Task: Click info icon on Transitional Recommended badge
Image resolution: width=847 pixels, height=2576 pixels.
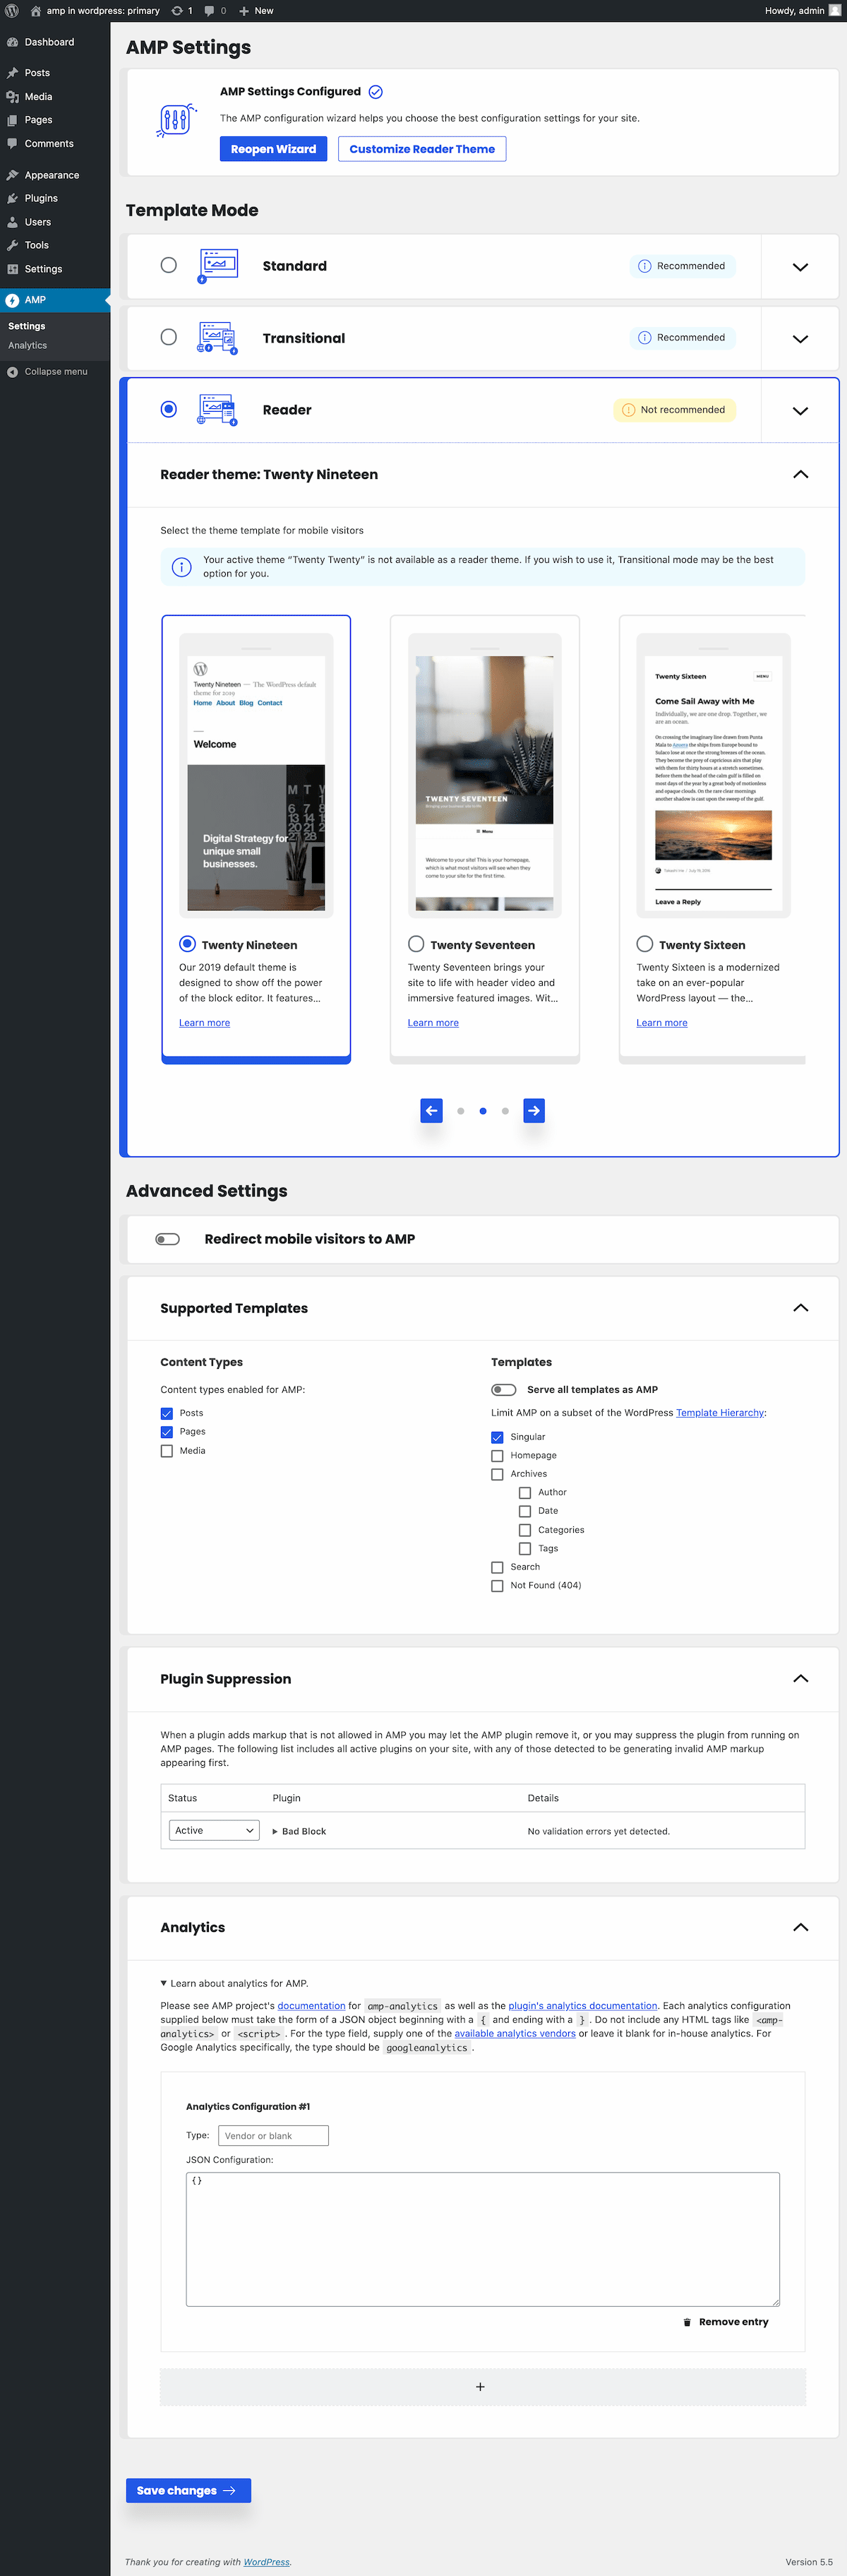Action: coord(644,338)
